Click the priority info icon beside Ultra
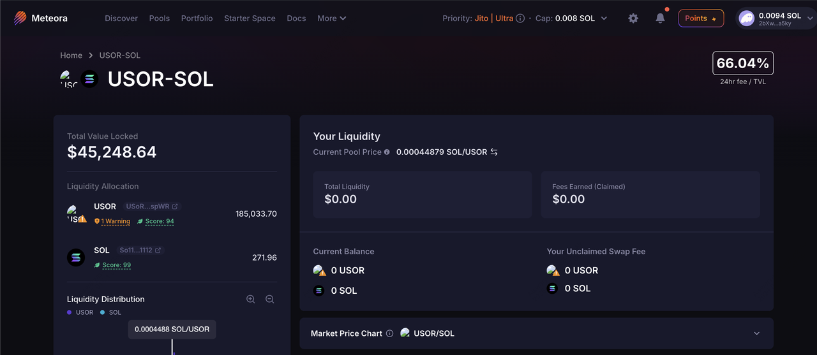The height and width of the screenshot is (355, 817). [x=520, y=18]
